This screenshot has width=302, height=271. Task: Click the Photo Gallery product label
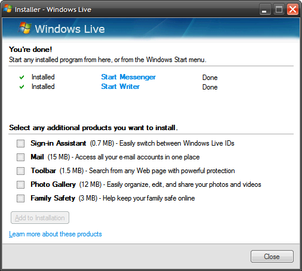(53, 184)
